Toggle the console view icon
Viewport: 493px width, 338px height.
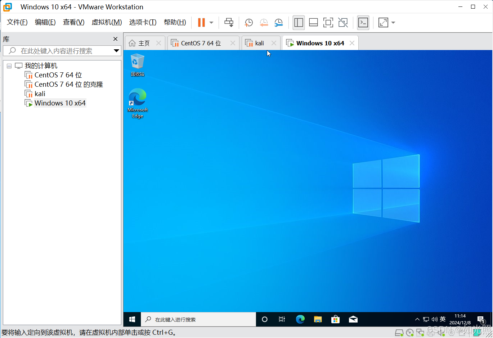click(x=363, y=23)
